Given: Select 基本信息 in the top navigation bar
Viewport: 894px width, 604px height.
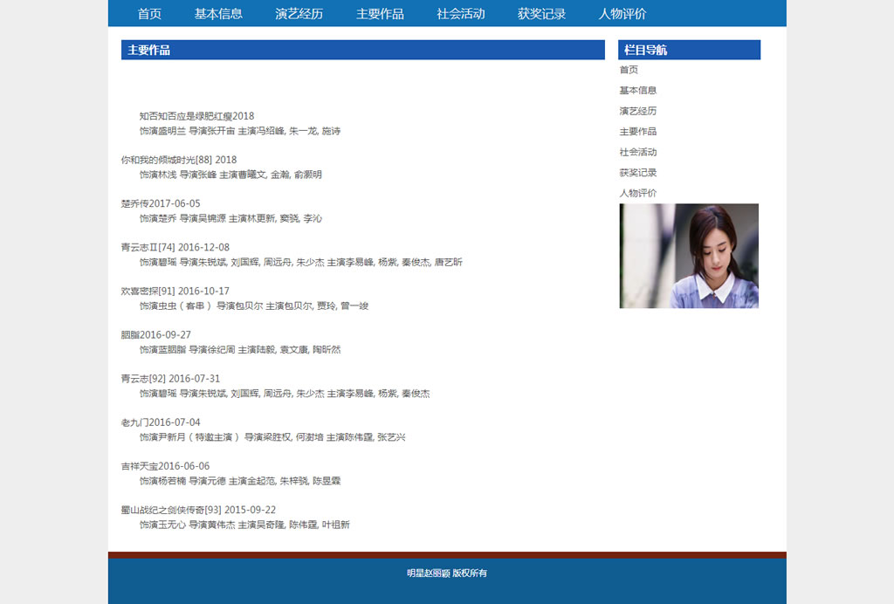Looking at the screenshot, I should point(218,14).
